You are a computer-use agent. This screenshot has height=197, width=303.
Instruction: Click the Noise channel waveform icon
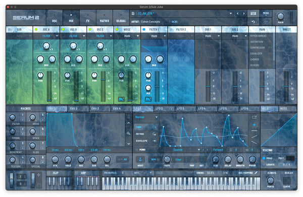[x=121, y=99]
